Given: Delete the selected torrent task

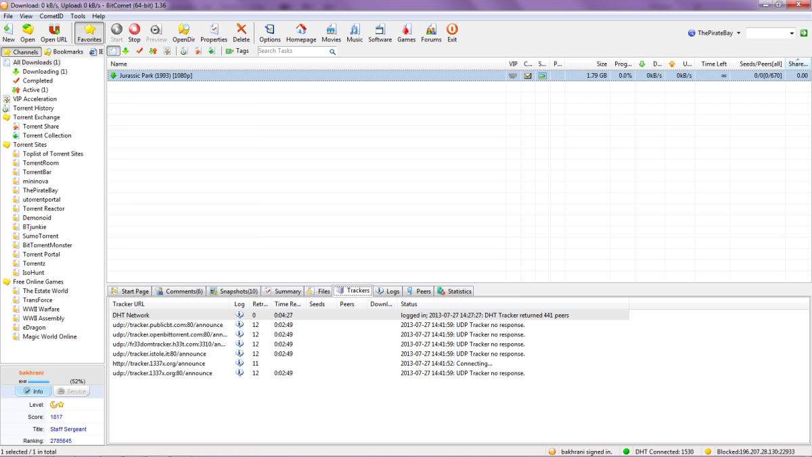Looking at the screenshot, I should click(242, 32).
